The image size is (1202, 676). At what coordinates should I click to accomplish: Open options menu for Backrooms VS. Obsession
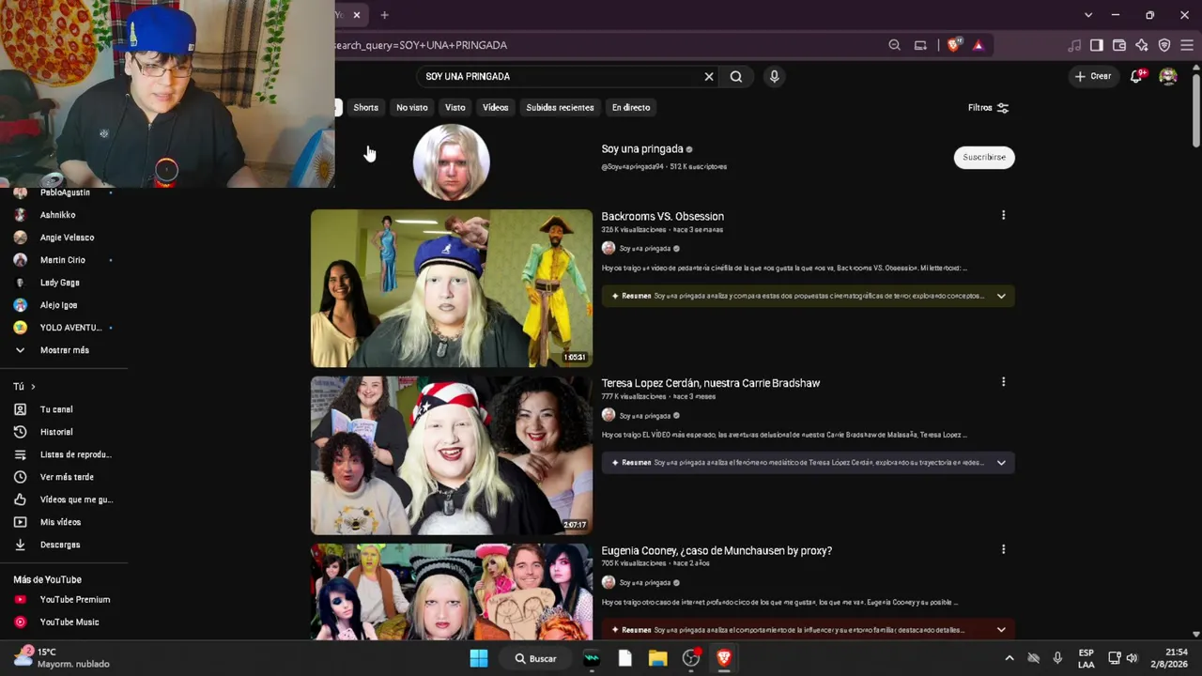click(x=1003, y=216)
